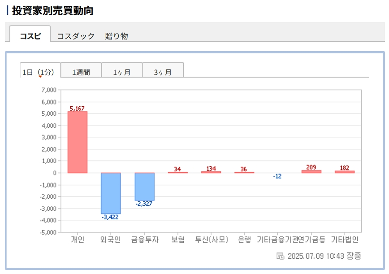
Task: Select the 기타법인 bar labeled 182
Action: click(344, 171)
